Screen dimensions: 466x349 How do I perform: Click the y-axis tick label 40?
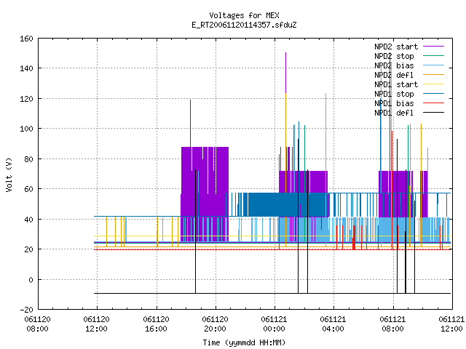tap(28, 220)
